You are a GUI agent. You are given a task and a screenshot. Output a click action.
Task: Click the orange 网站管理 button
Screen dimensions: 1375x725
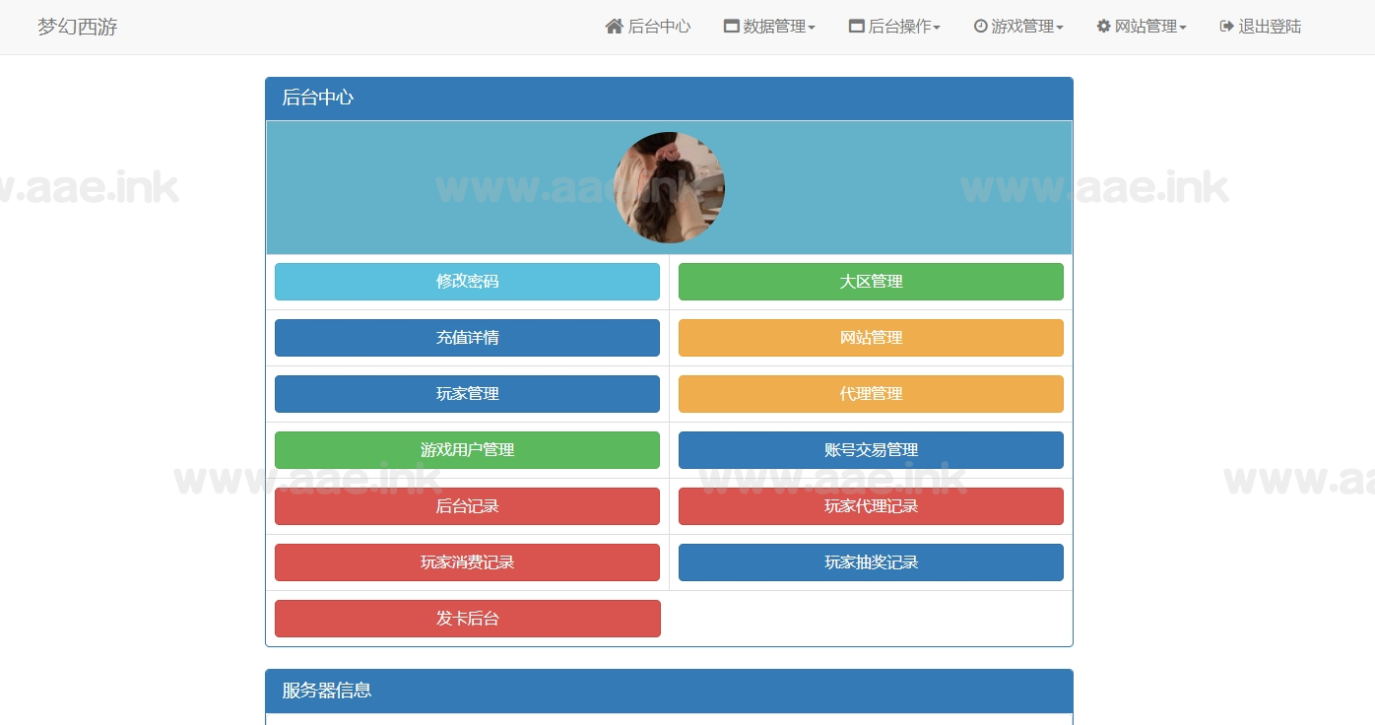click(871, 338)
